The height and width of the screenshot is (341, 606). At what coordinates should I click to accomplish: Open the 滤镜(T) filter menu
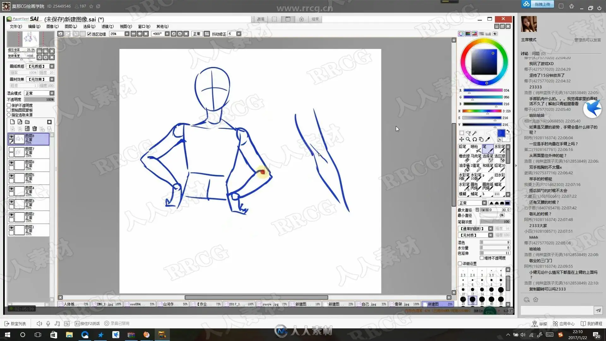(x=107, y=27)
